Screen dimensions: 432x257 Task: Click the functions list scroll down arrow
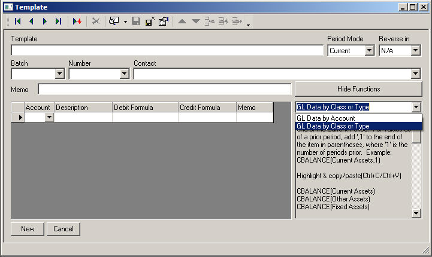pos(416,213)
